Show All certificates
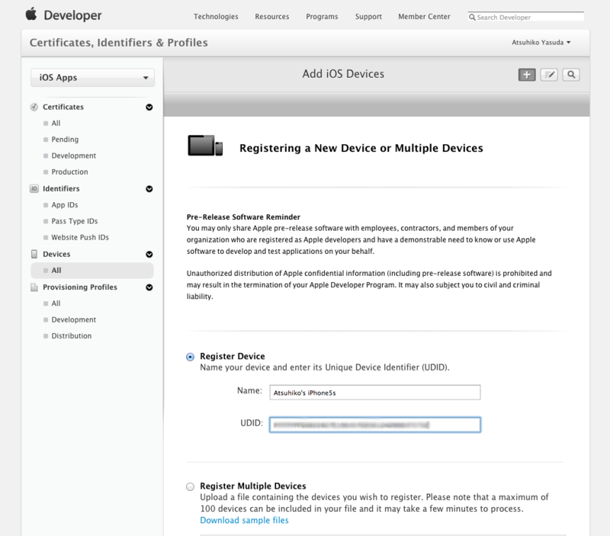 pyautogui.click(x=56, y=124)
